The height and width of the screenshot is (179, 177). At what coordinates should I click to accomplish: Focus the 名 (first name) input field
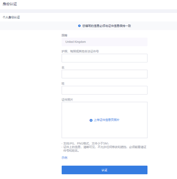[104, 74]
